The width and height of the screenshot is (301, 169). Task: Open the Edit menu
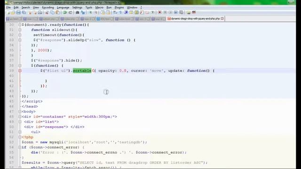[x=16, y=8]
